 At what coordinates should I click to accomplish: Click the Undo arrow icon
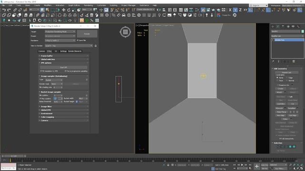[4, 10]
